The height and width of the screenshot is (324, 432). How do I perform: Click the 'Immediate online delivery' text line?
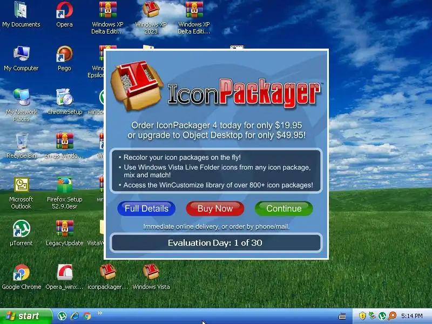click(217, 227)
